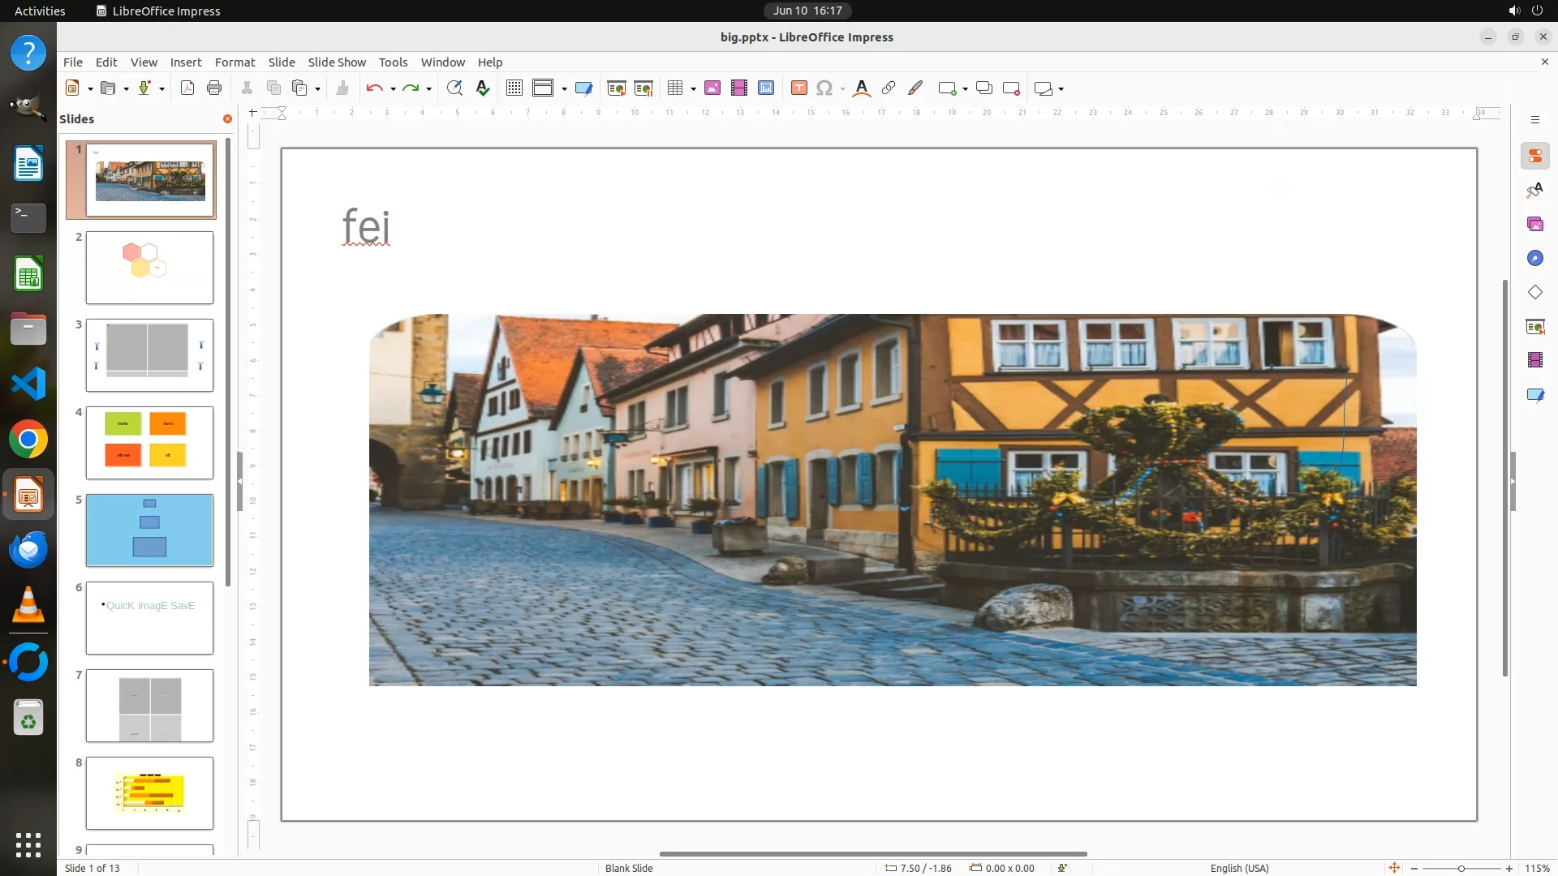Click the zoom slider in status bar
Viewport: 1558px width, 876px height.
1461,869
